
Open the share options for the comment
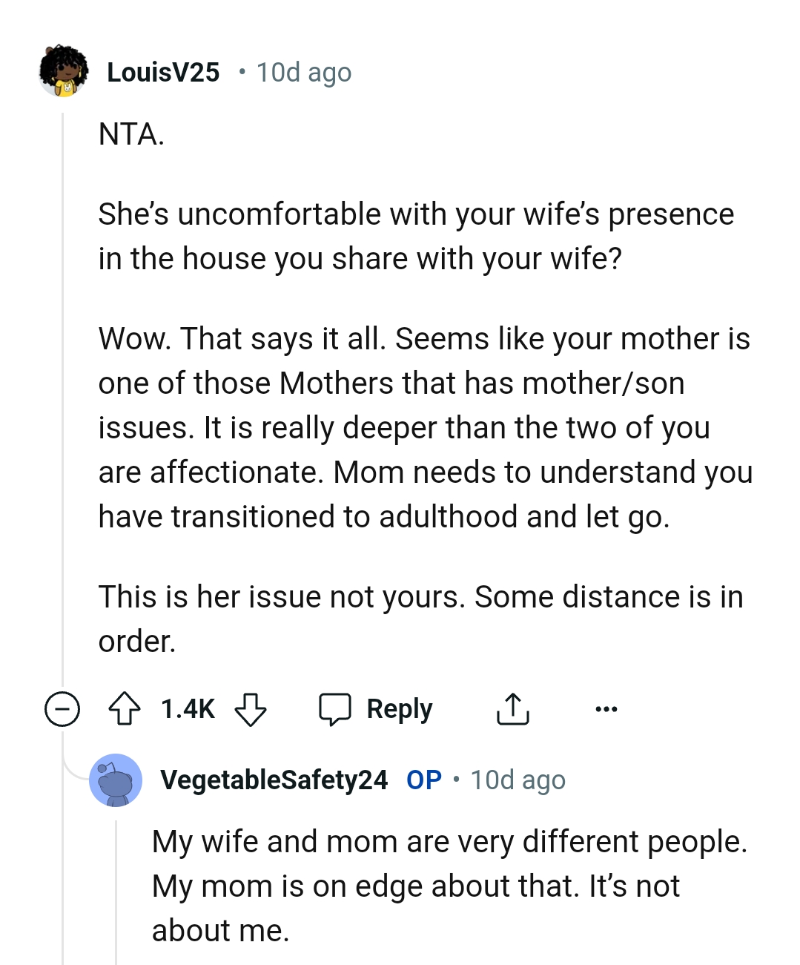point(512,708)
